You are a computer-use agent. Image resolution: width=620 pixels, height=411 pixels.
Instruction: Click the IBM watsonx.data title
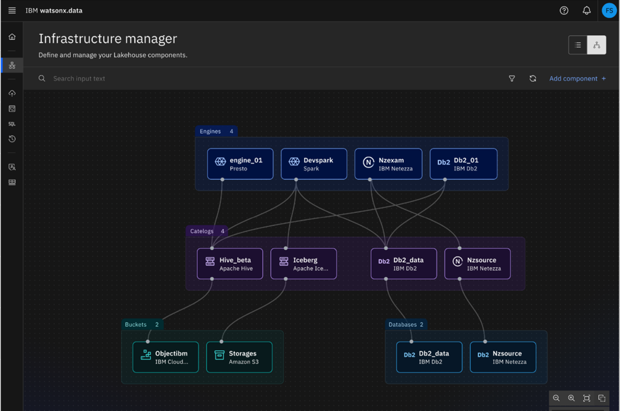(x=54, y=11)
